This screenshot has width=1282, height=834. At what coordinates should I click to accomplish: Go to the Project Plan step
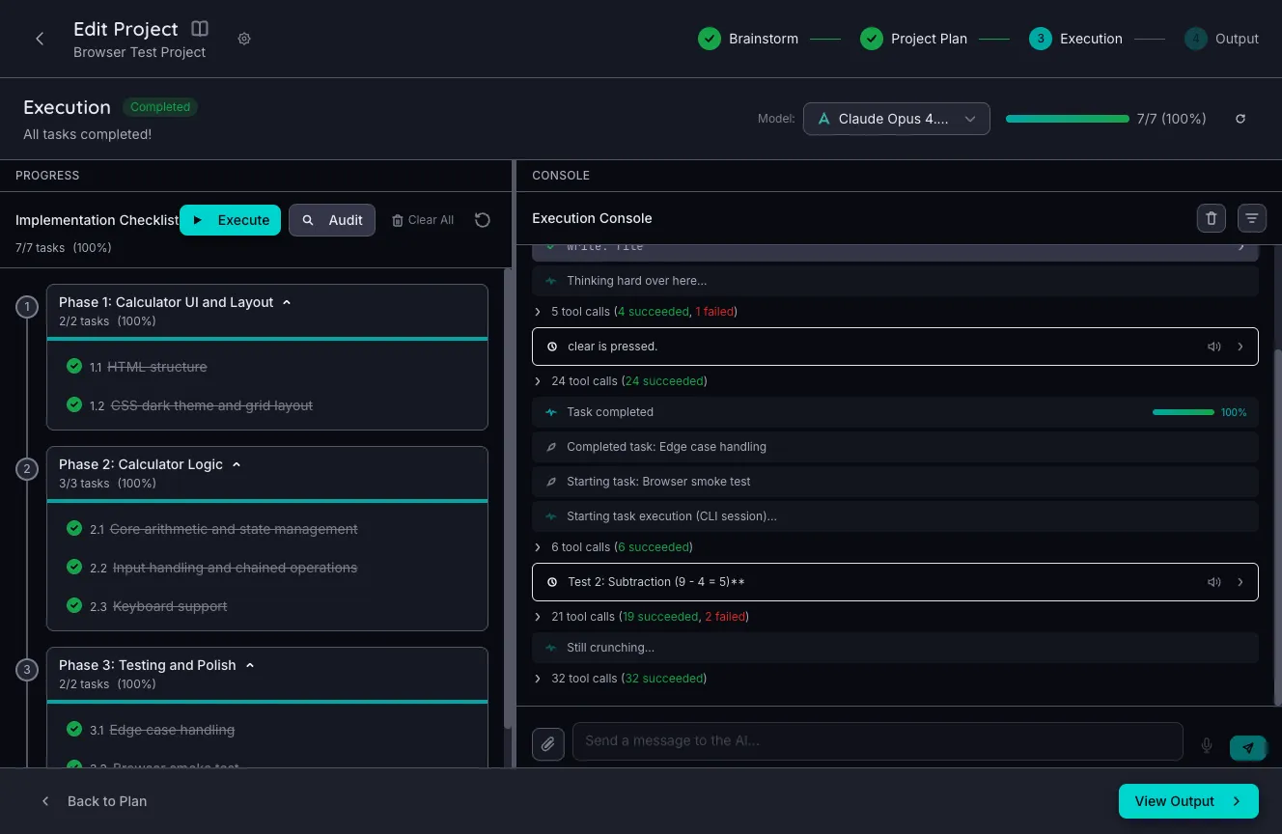913,39
